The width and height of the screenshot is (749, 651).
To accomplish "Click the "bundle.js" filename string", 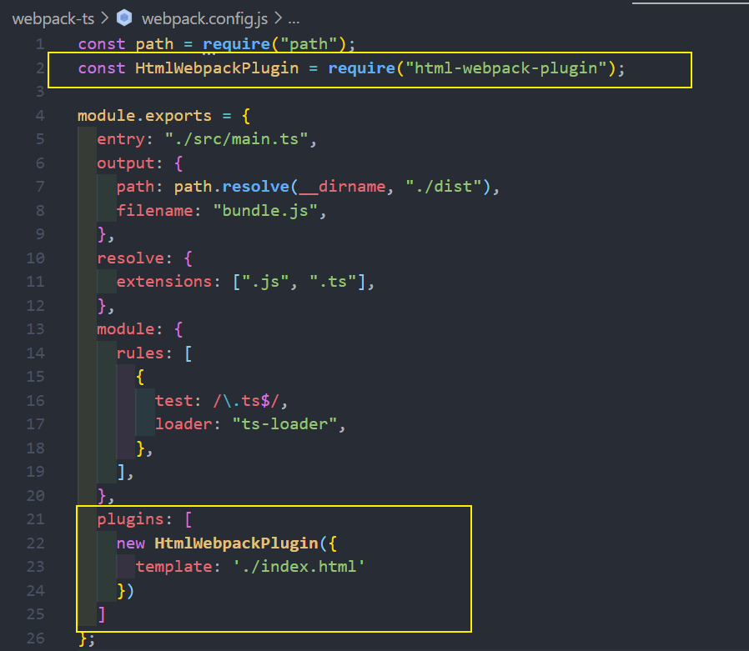I will (265, 211).
